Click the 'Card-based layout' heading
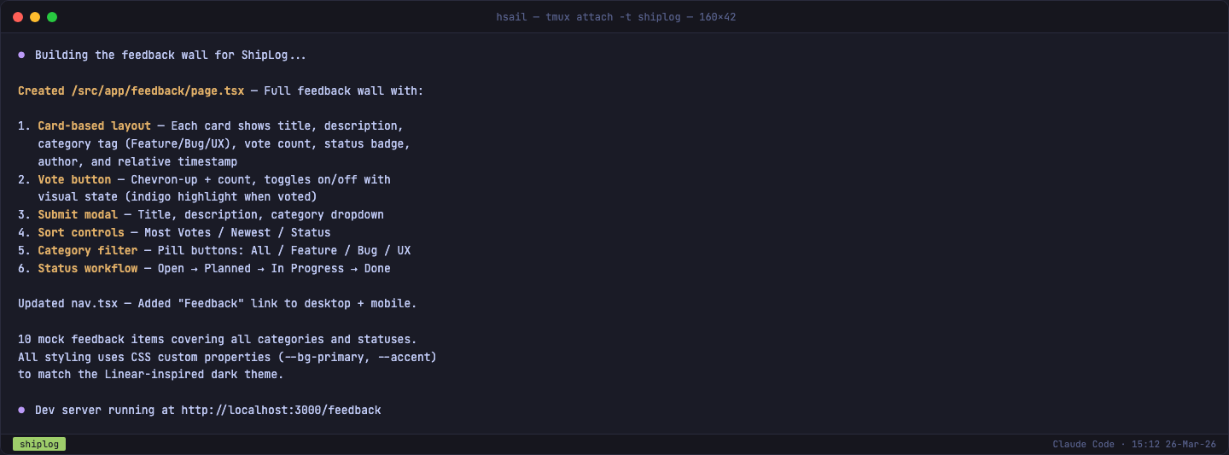Image resolution: width=1229 pixels, height=455 pixels. [x=94, y=126]
